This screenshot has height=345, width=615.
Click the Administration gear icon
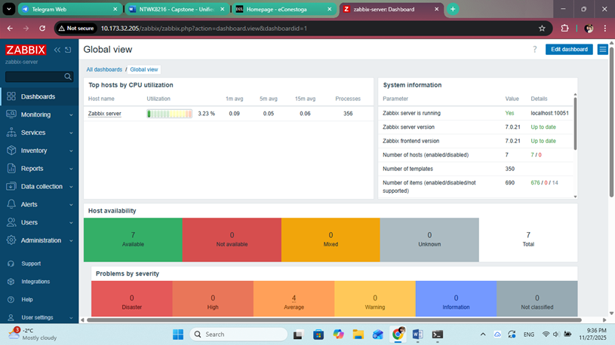11,240
